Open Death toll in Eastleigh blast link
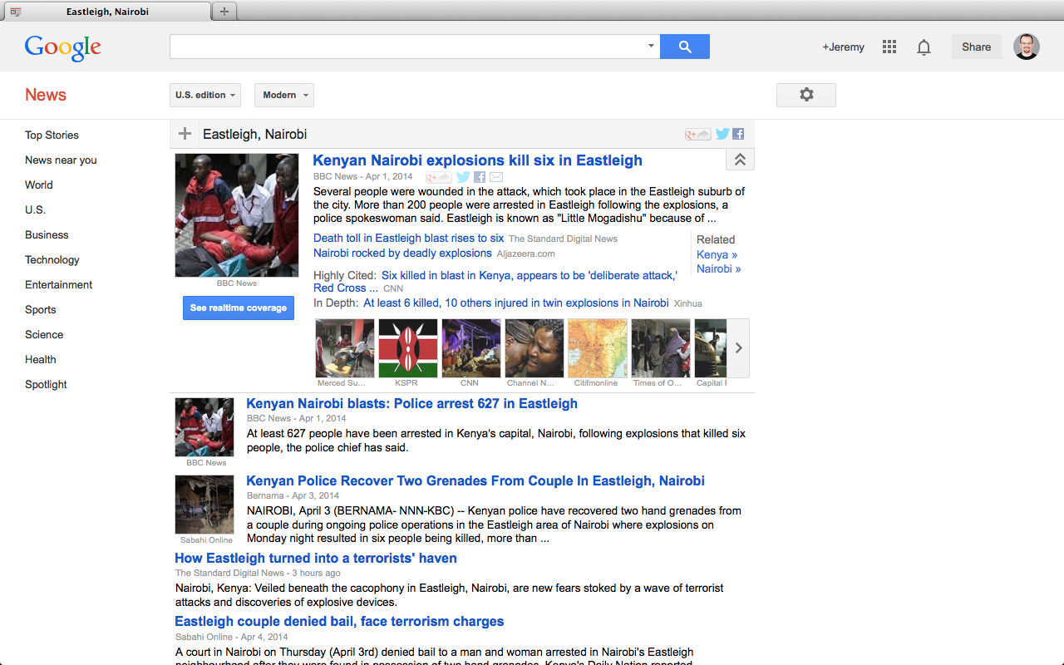The width and height of the screenshot is (1064, 665). pos(408,238)
